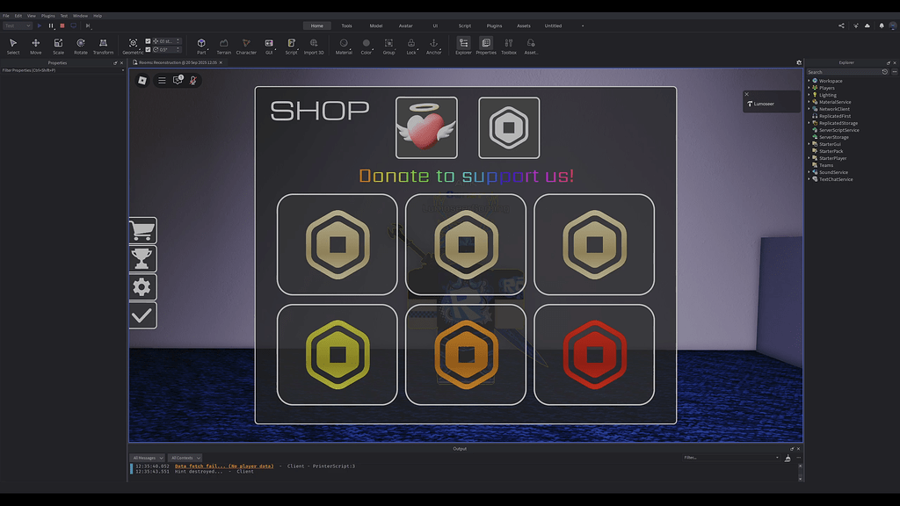Open the All Contexts dropdown in Output
The image size is (900, 506).
pyautogui.click(x=185, y=457)
